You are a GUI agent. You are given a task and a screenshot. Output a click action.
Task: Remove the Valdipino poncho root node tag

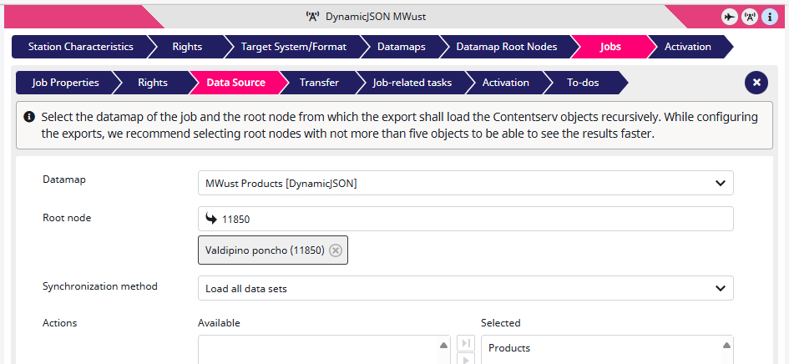[336, 250]
